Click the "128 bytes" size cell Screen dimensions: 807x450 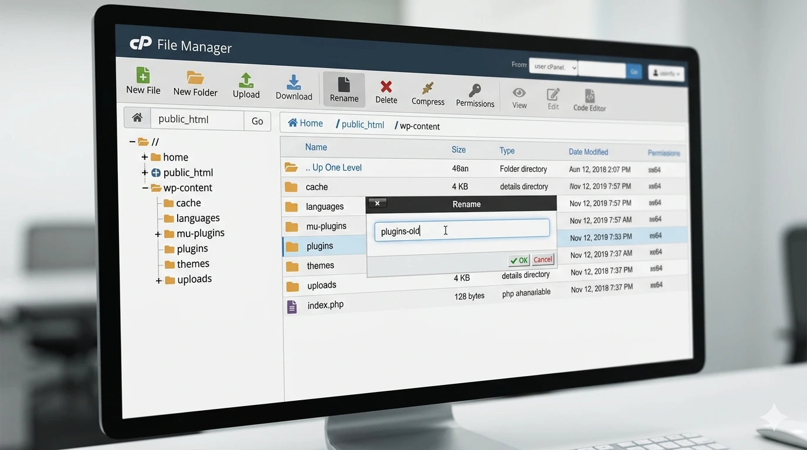(469, 296)
